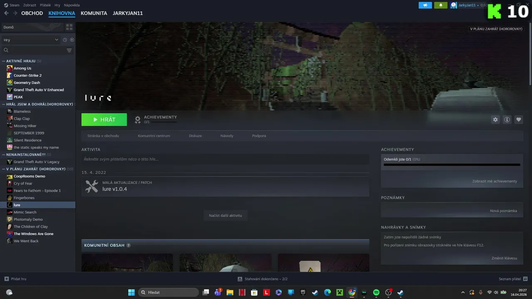Screen dimensions: 532x299
Task: Click the library search magnifier icon
Action: coord(6,50)
